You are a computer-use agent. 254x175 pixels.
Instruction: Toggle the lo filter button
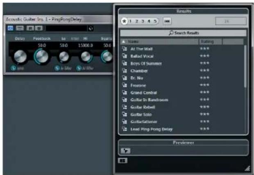click(x=57, y=68)
